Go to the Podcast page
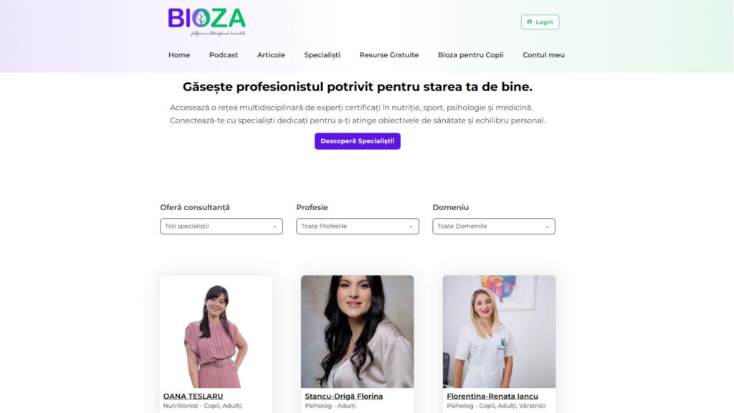This screenshot has width=734, height=413. (x=224, y=54)
